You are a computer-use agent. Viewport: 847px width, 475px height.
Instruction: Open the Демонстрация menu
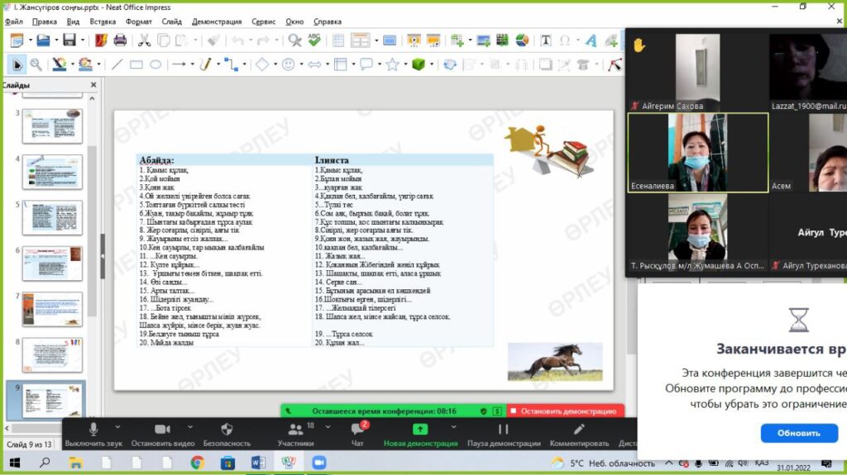tap(217, 21)
